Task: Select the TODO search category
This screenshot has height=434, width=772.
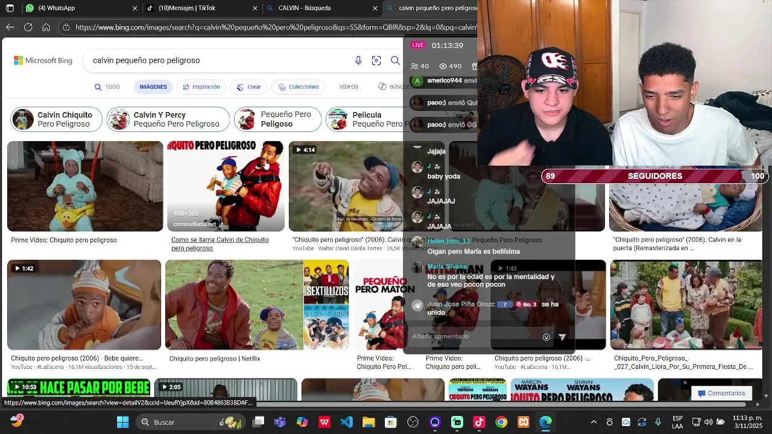Action: [x=107, y=87]
